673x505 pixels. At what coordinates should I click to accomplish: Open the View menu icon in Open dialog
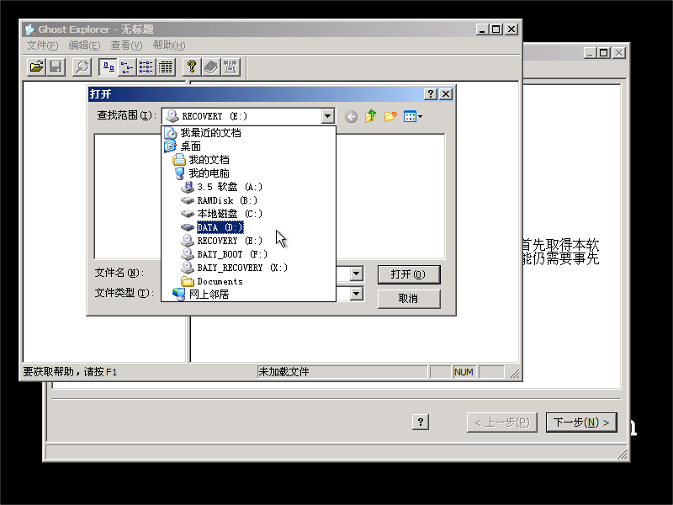coord(413,116)
